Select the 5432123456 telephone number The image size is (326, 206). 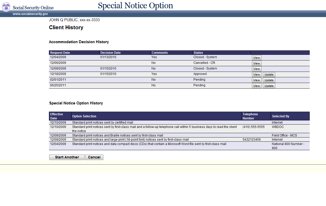point(252,140)
